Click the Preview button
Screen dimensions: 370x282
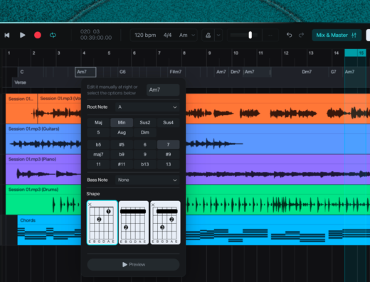(x=133, y=264)
